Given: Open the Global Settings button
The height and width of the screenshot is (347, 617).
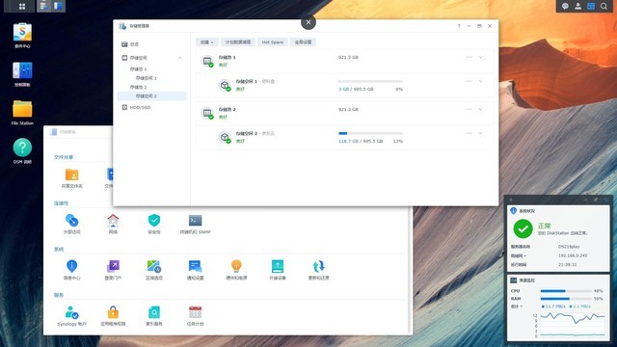Looking at the screenshot, I should point(303,42).
